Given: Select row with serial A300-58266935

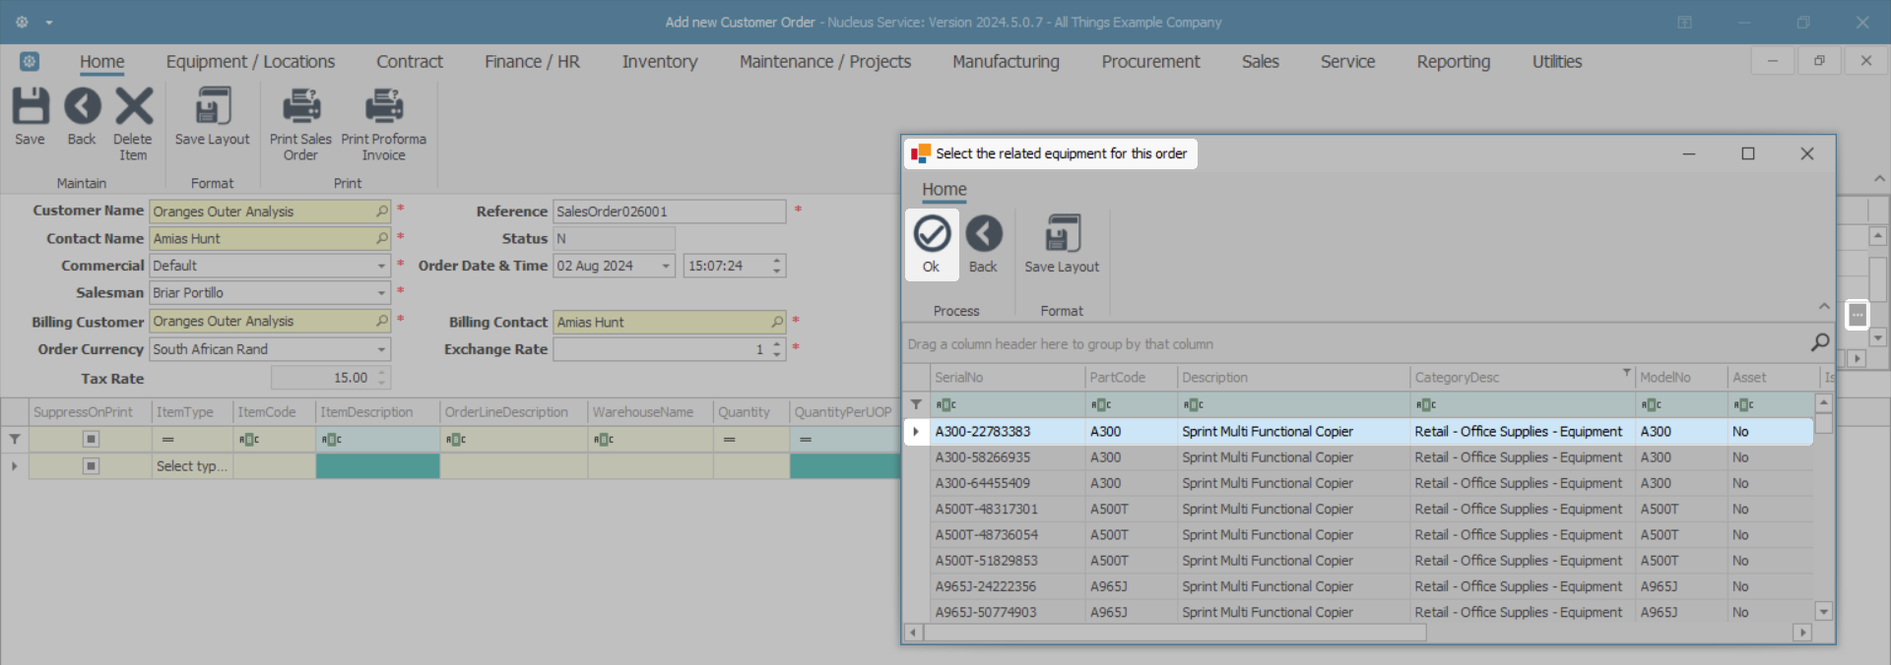Looking at the screenshot, I should click(x=1359, y=457).
